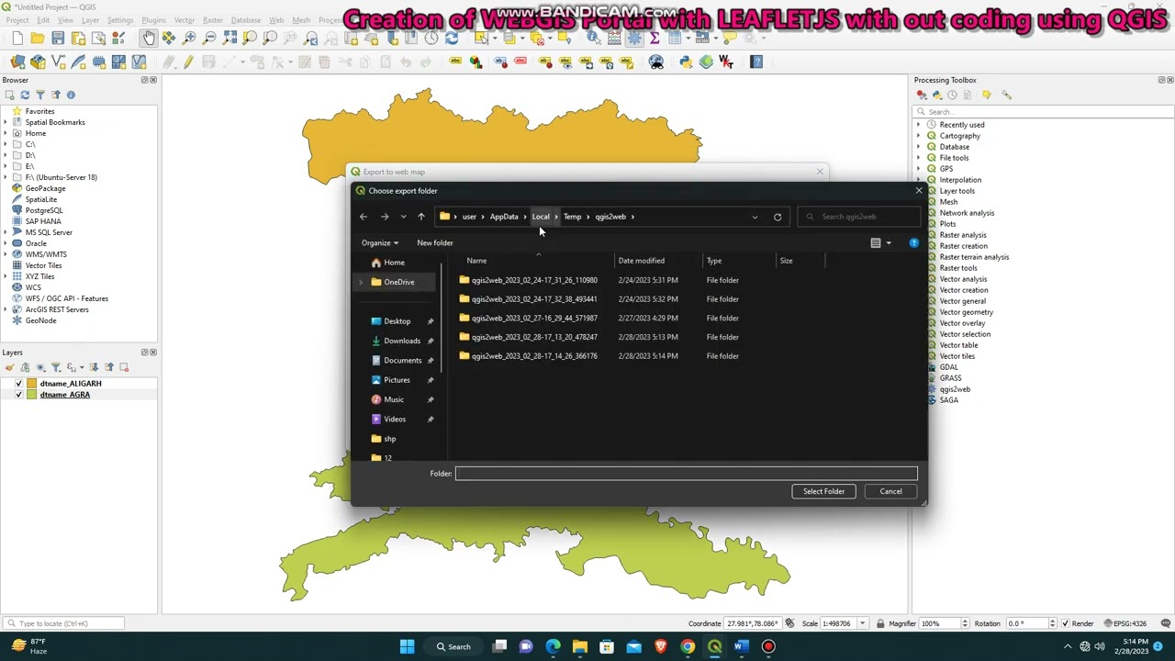The height and width of the screenshot is (661, 1175).
Task: Click the Zoom Out magnifier tool
Action: coord(209,38)
